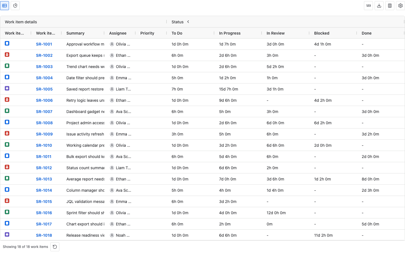Click 'Showing 18 of 18 work items' text

click(25, 247)
